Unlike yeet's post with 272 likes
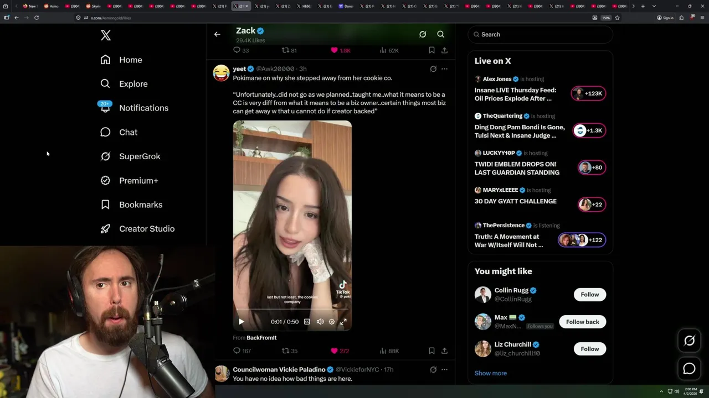709x398 pixels. [x=340, y=351]
